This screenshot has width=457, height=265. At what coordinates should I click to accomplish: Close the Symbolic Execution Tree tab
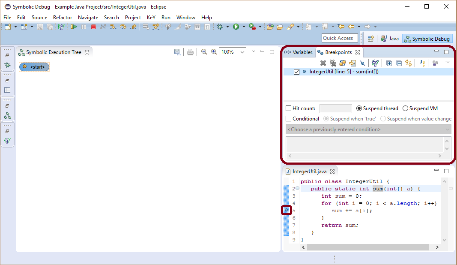click(87, 52)
